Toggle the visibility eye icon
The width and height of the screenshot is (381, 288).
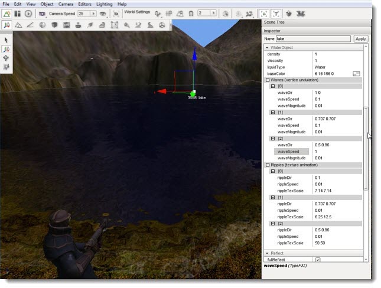103,14
